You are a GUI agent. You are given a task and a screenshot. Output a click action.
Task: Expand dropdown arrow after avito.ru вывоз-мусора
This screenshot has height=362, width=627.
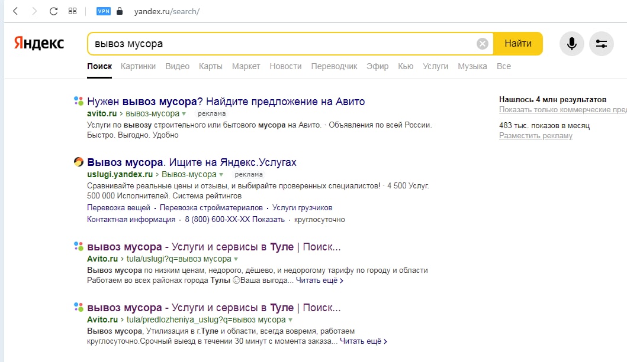[x=184, y=114]
